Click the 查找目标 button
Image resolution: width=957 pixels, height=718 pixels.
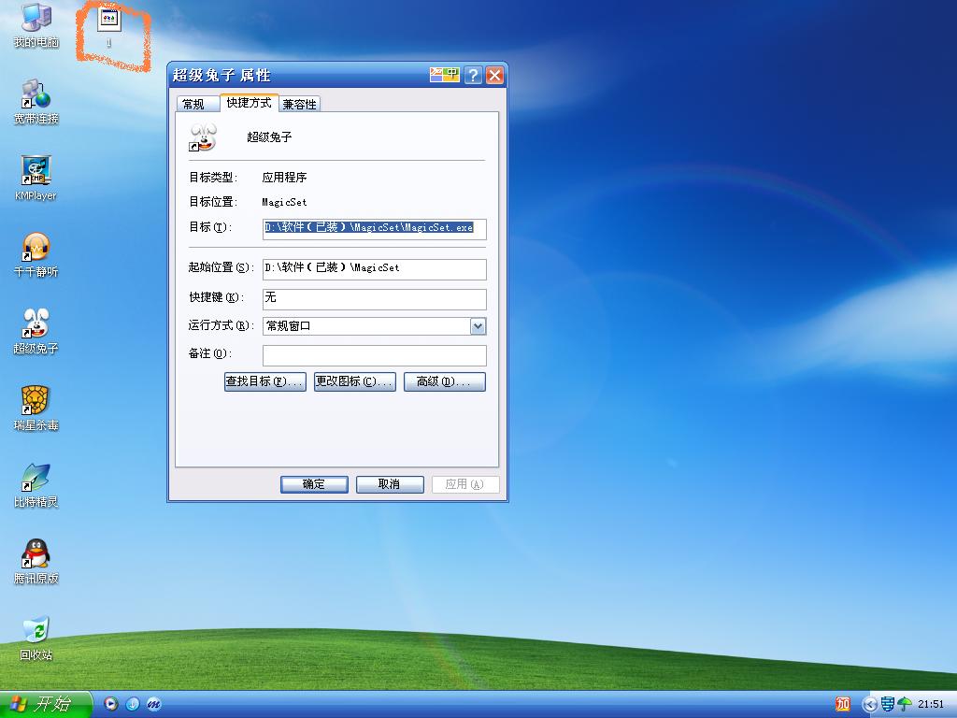pyautogui.click(x=264, y=381)
